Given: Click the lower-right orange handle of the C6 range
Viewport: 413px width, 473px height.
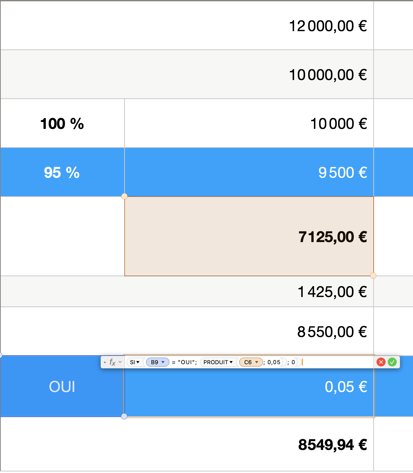Looking at the screenshot, I should [373, 275].
